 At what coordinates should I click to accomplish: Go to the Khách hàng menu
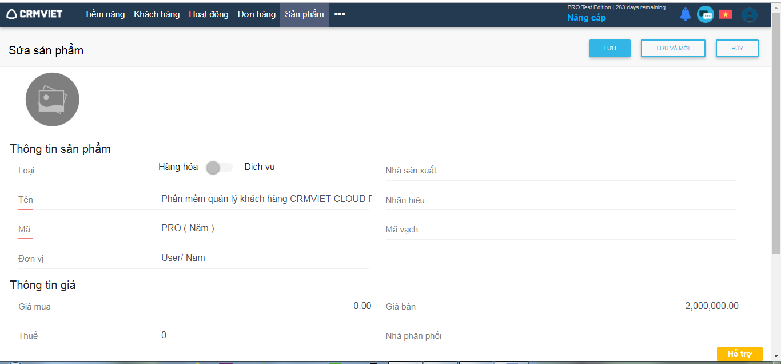(x=157, y=14)
